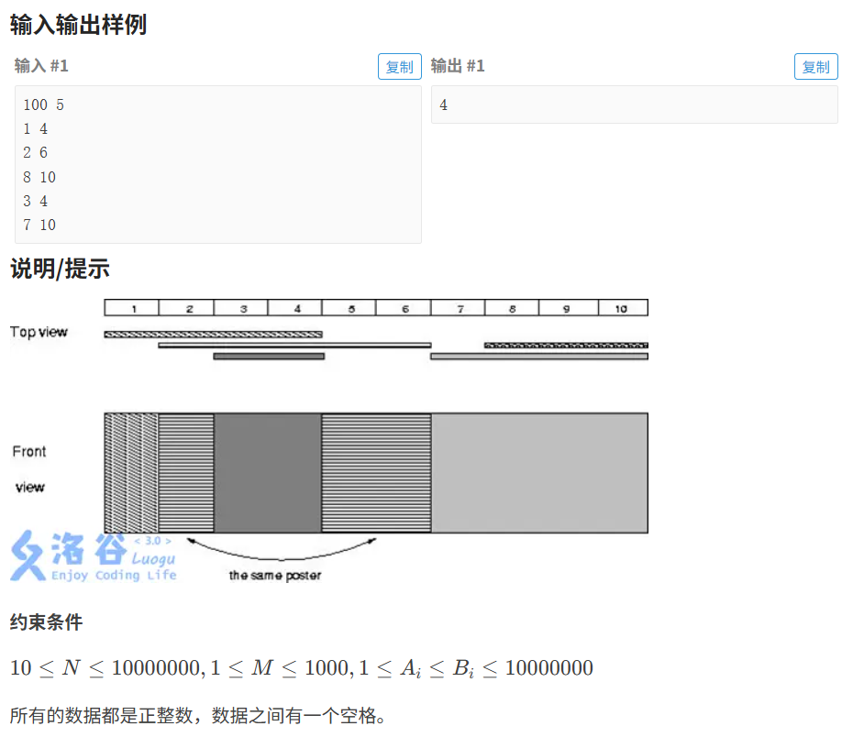
Task: Click the light gray poster in front view
Action: (539, 473)
